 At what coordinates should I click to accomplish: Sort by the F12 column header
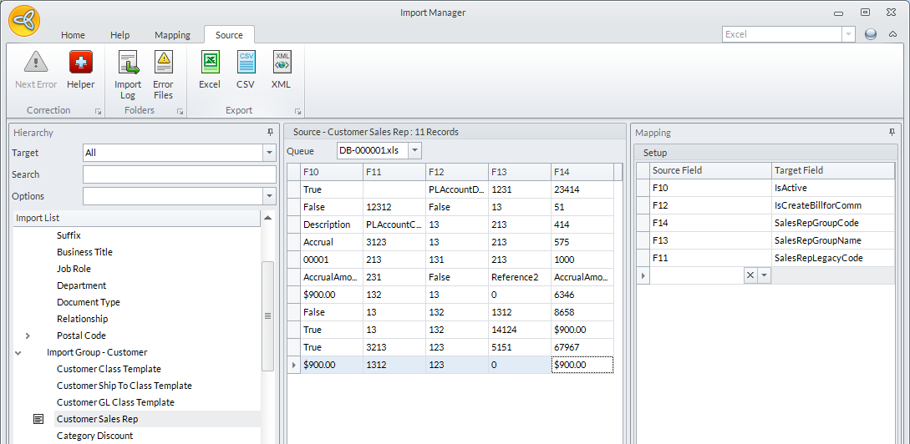tap(455, 172)
